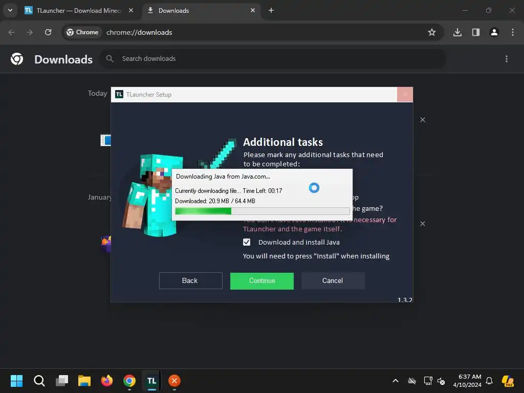Image resolution: width=524 pixels, height=393 pixels.
Task: Click the Copilot preview taskbar icon
Action: 508,381
